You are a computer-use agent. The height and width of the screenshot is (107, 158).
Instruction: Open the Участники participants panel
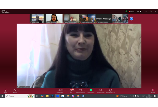click(x=60, y=91)
